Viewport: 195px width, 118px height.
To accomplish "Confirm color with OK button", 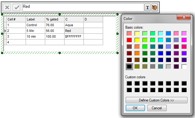I will click(x=135, y=108).
